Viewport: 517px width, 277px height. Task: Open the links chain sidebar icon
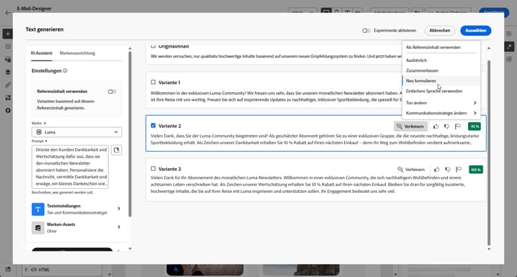pos(8,85)
